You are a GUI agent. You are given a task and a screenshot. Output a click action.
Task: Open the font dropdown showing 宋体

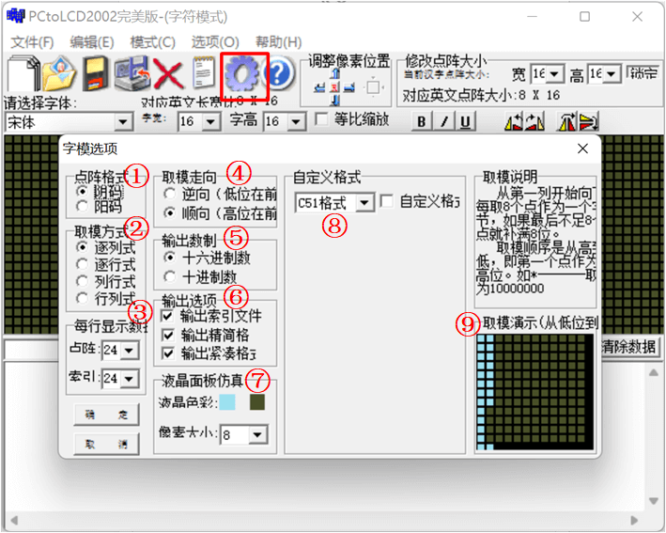[123, 122]
